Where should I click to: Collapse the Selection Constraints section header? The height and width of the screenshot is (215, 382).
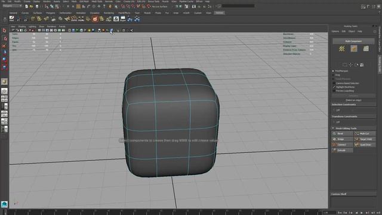coord(354,105)
